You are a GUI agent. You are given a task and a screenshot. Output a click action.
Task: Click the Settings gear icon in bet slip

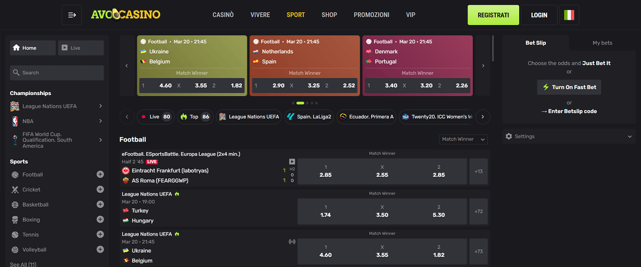pos(509,136)
